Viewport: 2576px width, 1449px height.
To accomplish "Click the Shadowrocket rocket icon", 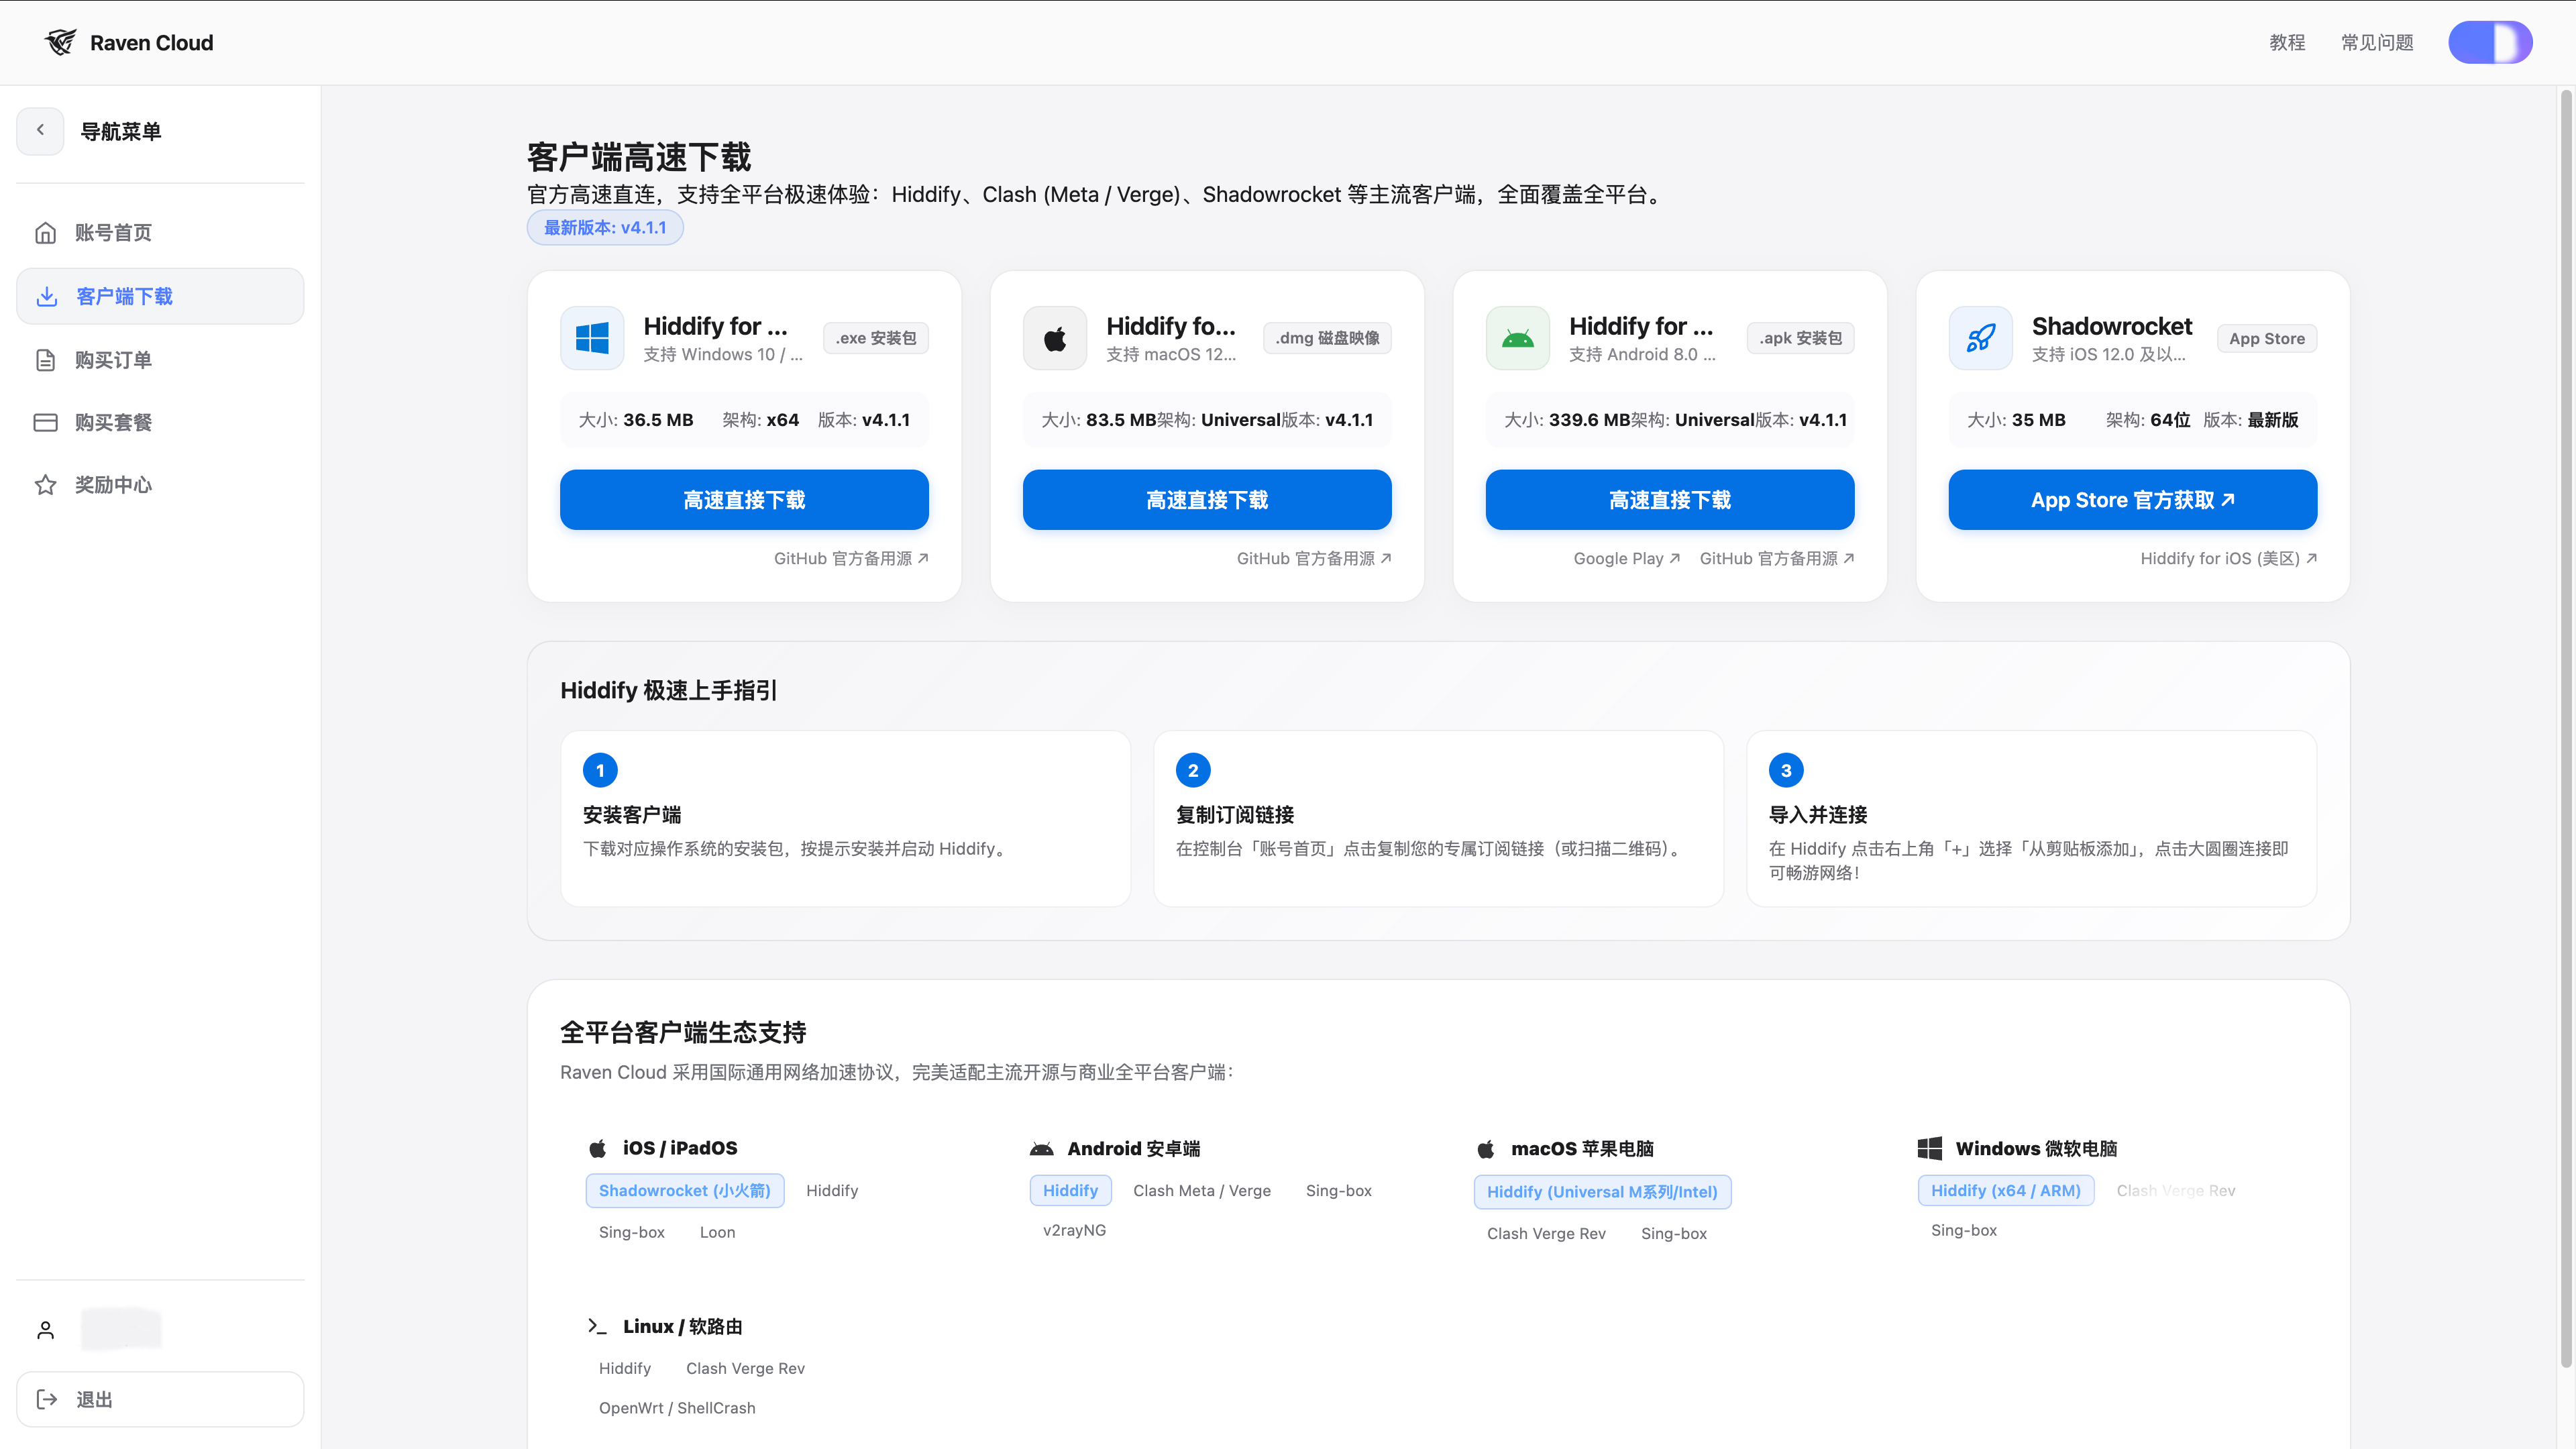I will click(1981, 338).
